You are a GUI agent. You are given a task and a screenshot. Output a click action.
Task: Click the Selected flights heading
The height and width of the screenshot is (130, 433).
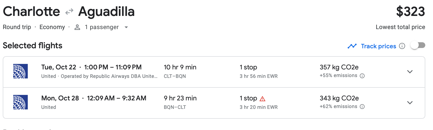point(32,46)
